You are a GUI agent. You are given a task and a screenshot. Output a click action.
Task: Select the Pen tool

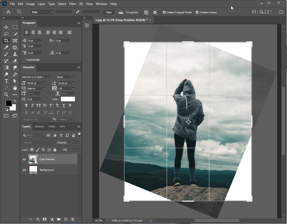tap(15, 74)
